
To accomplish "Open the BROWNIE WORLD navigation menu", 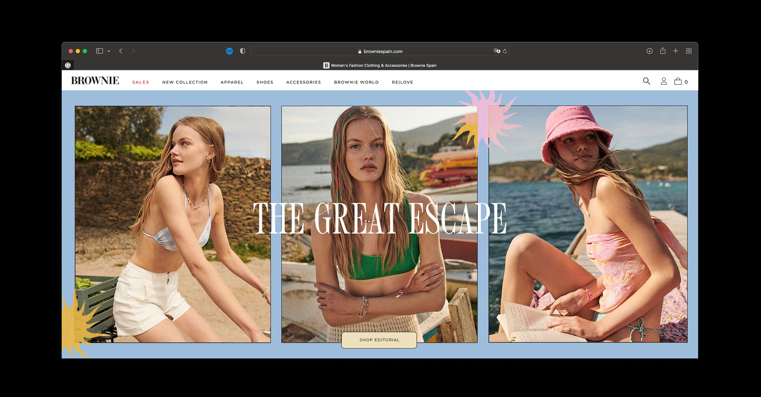I will pyautogui.click(x=356, y=82).
